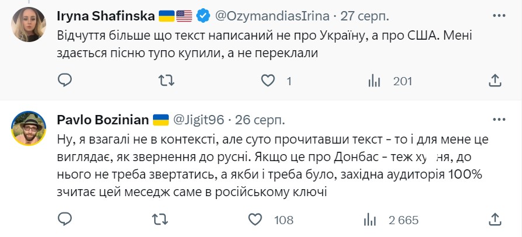Open Pavlo Bozinian's display name link
Viewport: 522px width, 237px height.
(x=102, y=120)
